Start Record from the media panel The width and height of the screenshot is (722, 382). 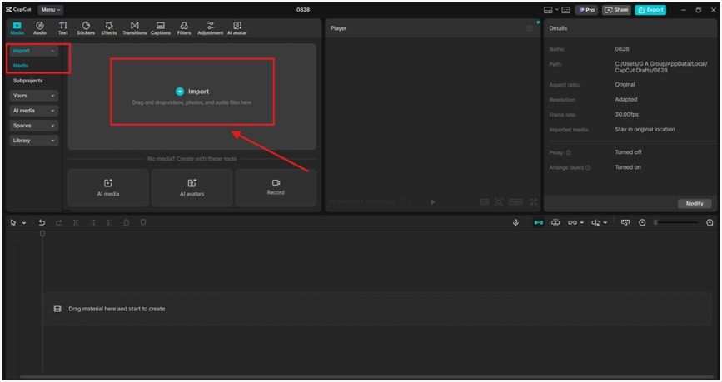(x=276, y=188)
